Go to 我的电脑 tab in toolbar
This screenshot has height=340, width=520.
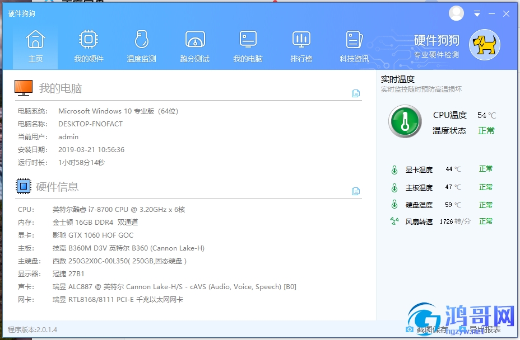(x=248, y=46)
